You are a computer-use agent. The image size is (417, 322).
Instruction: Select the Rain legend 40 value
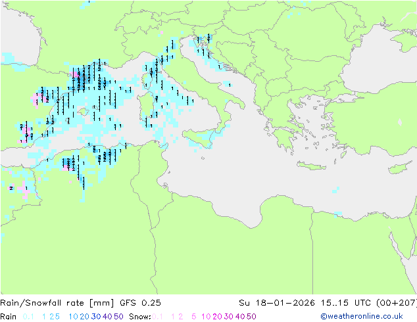click(107, 317)
